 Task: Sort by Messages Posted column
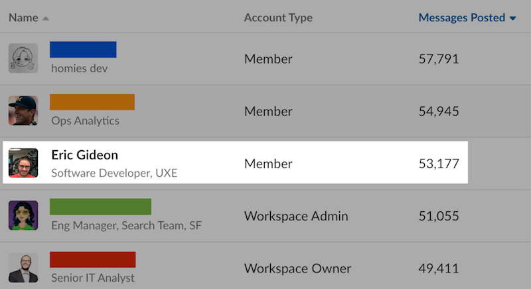point(461,18)
